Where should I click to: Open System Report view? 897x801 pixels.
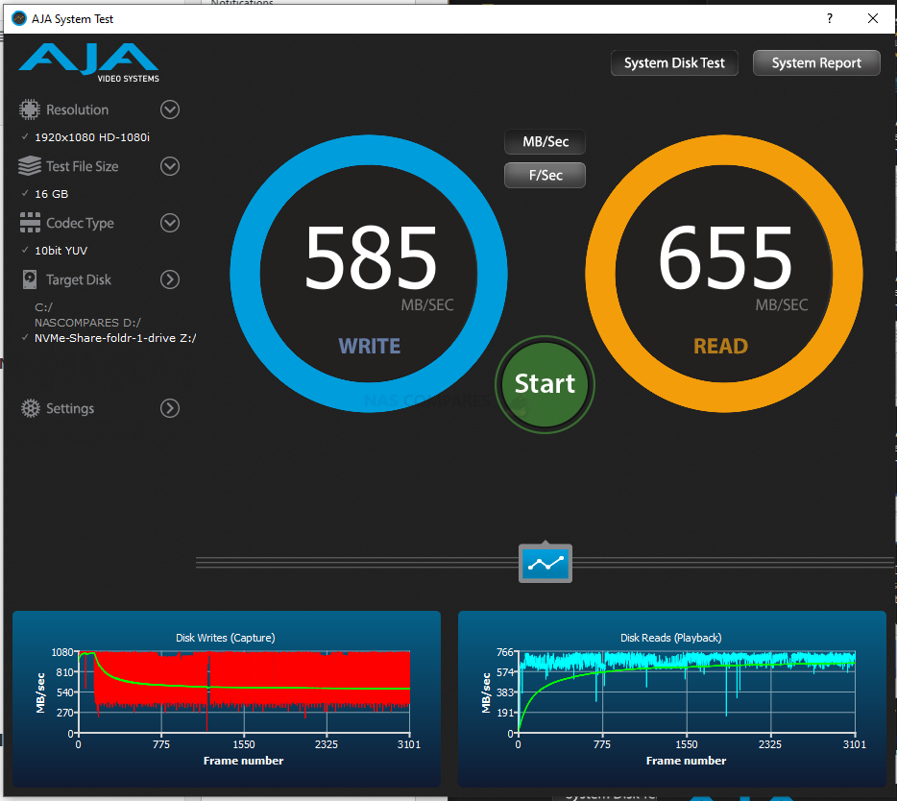816,63
